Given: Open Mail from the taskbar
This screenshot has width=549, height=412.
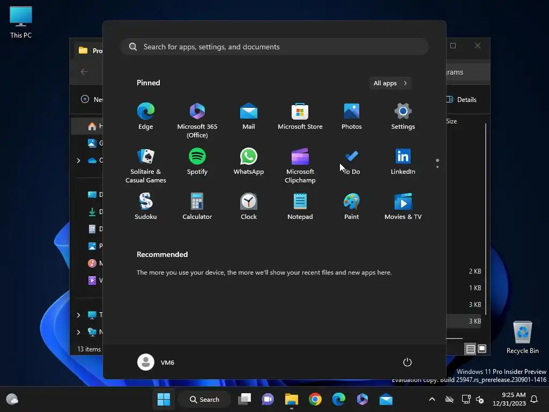Looking at the screenshot, I should click(386, 399).
